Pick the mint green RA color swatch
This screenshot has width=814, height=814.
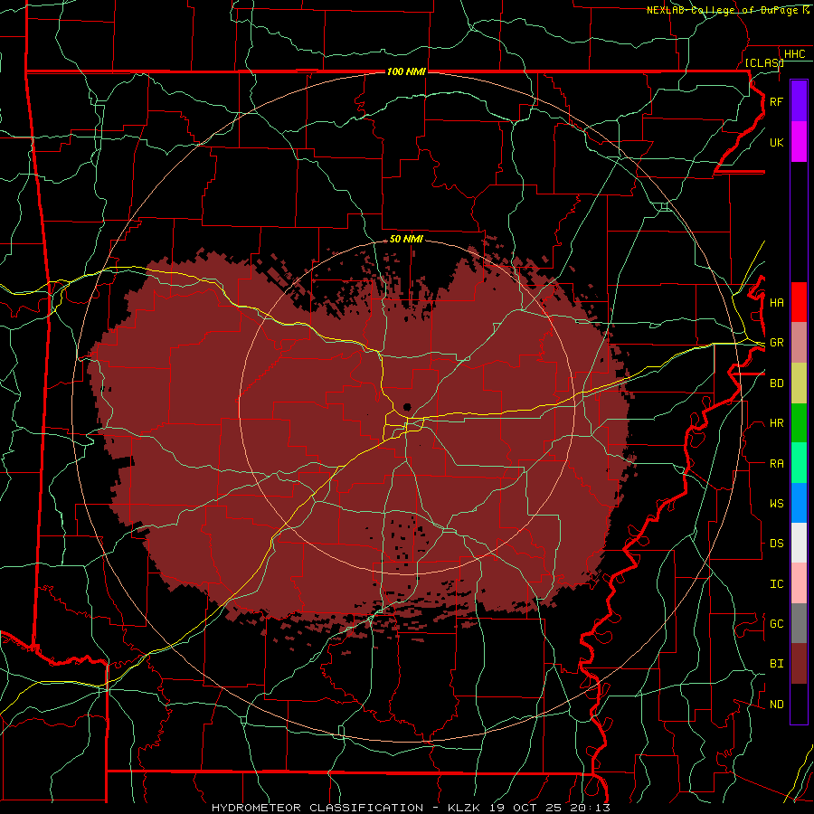[799, 463]
